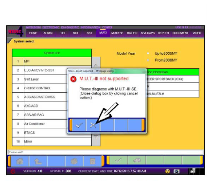Open the ASA-CAPS menu tab
The height and width of the screenshot is (185, 211).
[x=148, y=33]
